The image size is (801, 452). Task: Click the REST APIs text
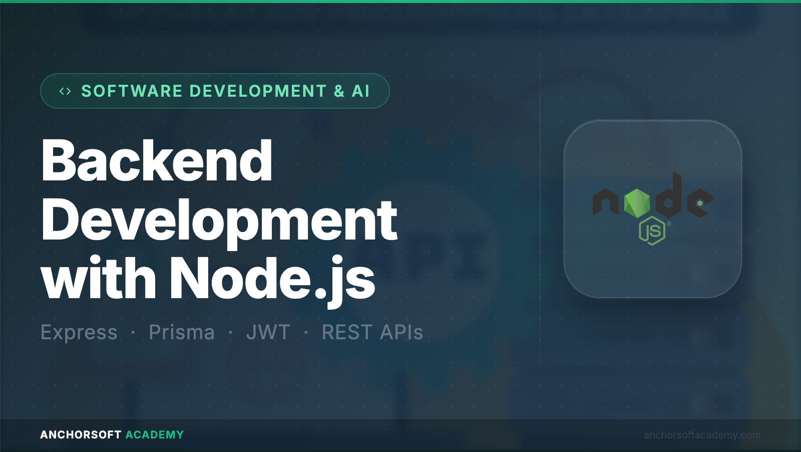pyautogui.click(x=372, y=332)
